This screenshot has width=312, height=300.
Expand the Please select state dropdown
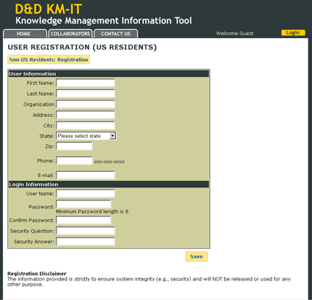(86, 136)
